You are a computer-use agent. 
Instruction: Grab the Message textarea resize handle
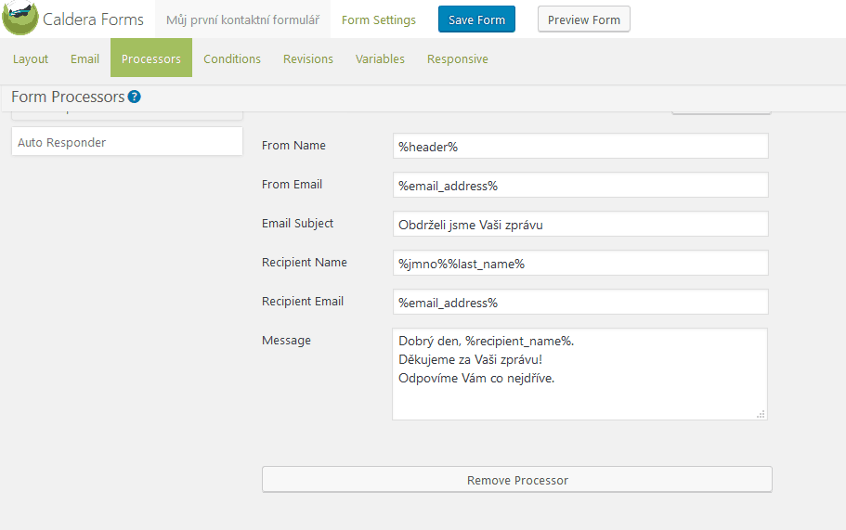[x=761, y=414]
